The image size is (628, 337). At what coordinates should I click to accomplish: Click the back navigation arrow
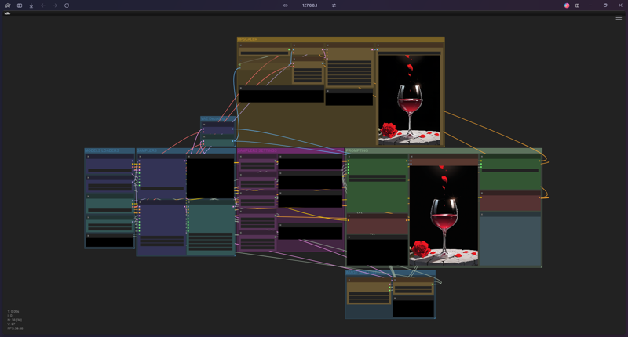click(x=43, y=5)
